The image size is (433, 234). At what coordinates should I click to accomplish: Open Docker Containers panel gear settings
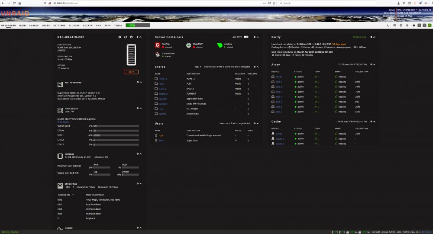255,37
